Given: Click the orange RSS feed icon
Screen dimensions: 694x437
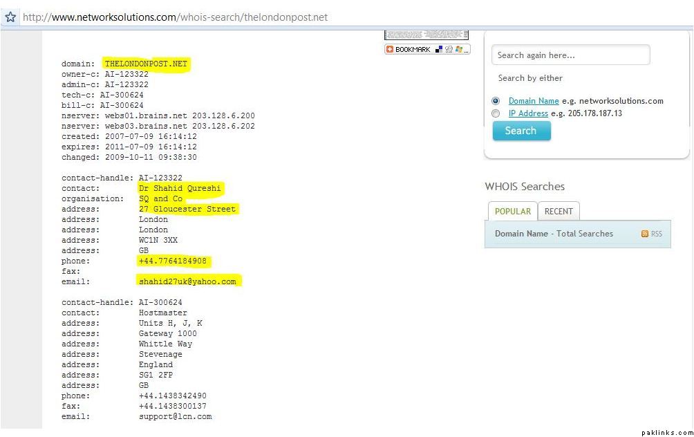Looking at the screenshot, I should click(x=645, y=234).
